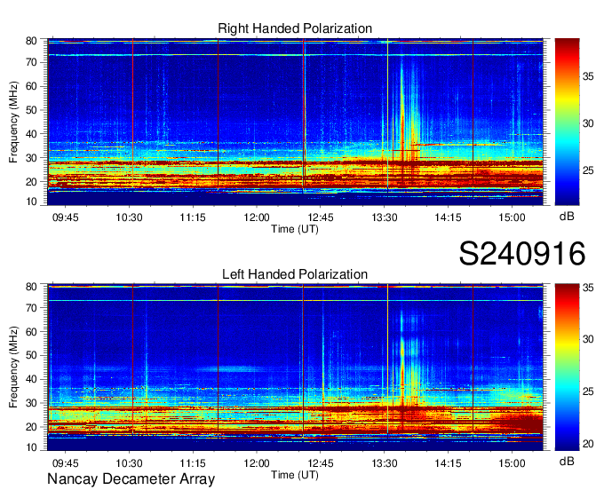Click the Right Handed Polarization color bar

(567, 122)
